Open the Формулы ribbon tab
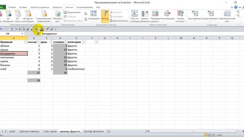This screenshot has height=137, width=244. pyautogui.click(x=57, y=7)
